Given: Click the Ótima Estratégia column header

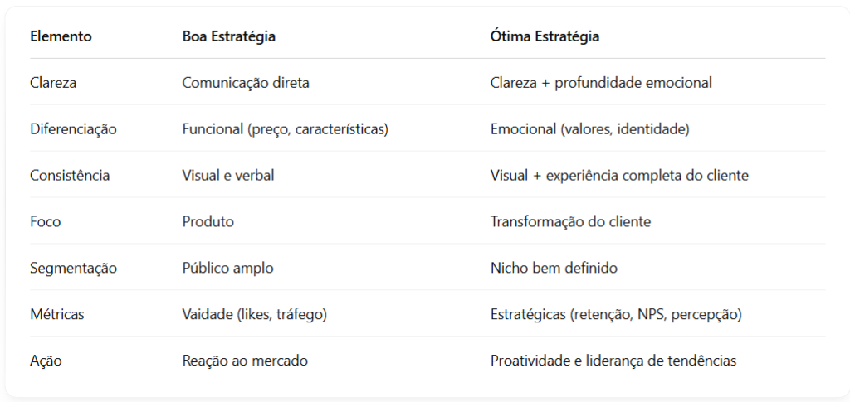Looking at the screenshot, I should [x=545, y=36].
